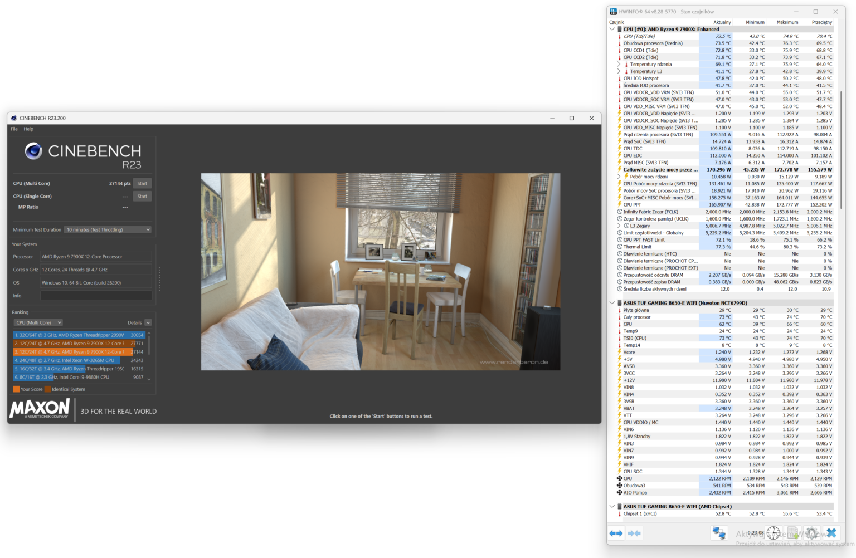Click the remote monitoring network icon
Viewport: 856px width, 558px height.
click(x=719, y=533)
